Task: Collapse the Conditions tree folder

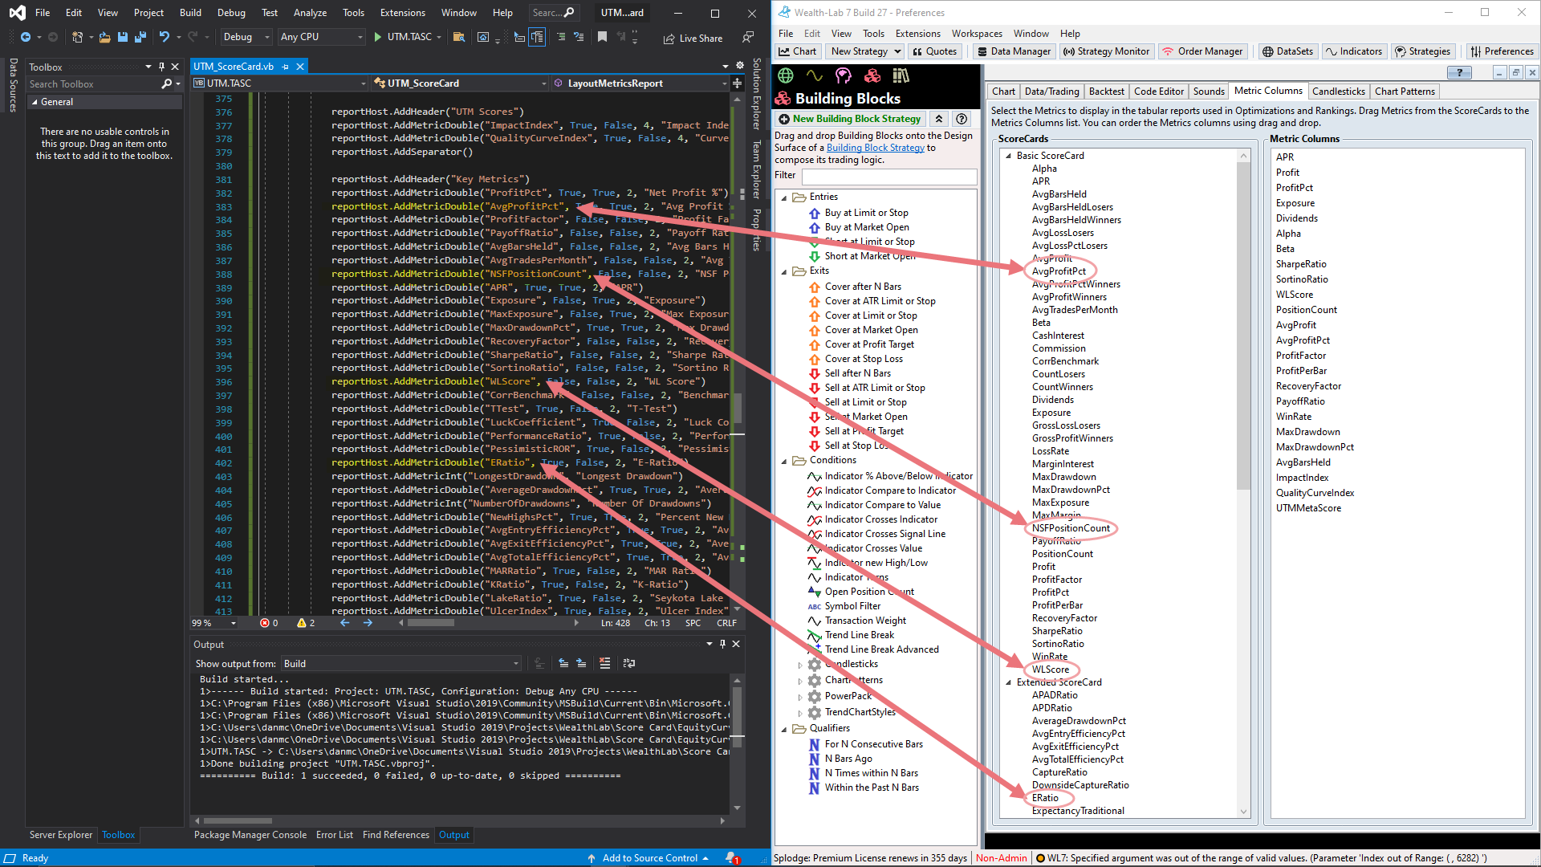Action: click(x=784, y=461)
